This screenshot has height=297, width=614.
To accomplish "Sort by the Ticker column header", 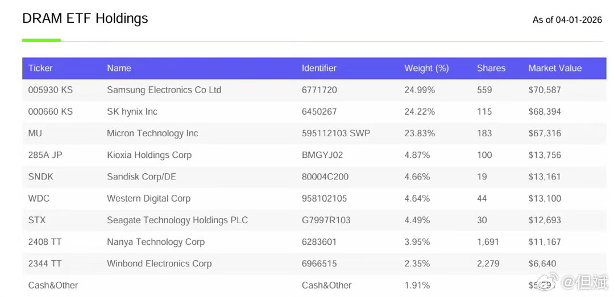I will (40, 68).
